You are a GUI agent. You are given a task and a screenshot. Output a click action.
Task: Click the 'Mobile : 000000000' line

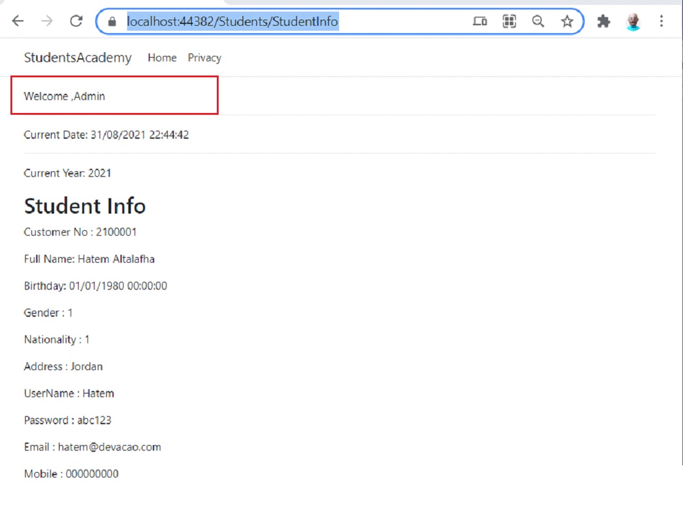click(71, 474)
